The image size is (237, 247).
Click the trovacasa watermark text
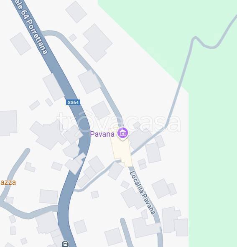coord(119,122)
